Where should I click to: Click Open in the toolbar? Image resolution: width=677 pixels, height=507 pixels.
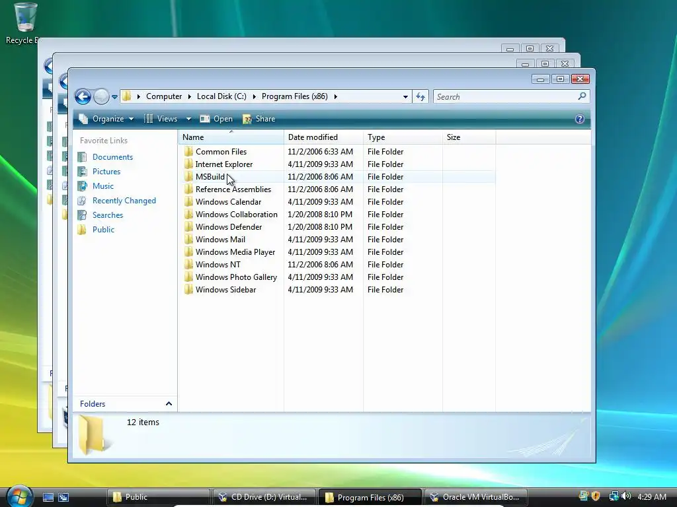[x=216, y=119]
